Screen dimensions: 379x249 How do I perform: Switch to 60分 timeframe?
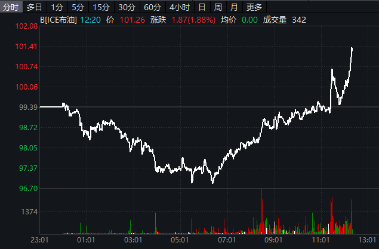pos(152,7)
